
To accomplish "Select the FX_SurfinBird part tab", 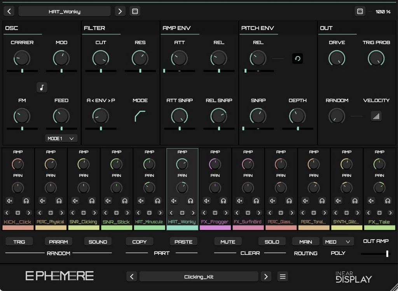I will tap(248, 224).
